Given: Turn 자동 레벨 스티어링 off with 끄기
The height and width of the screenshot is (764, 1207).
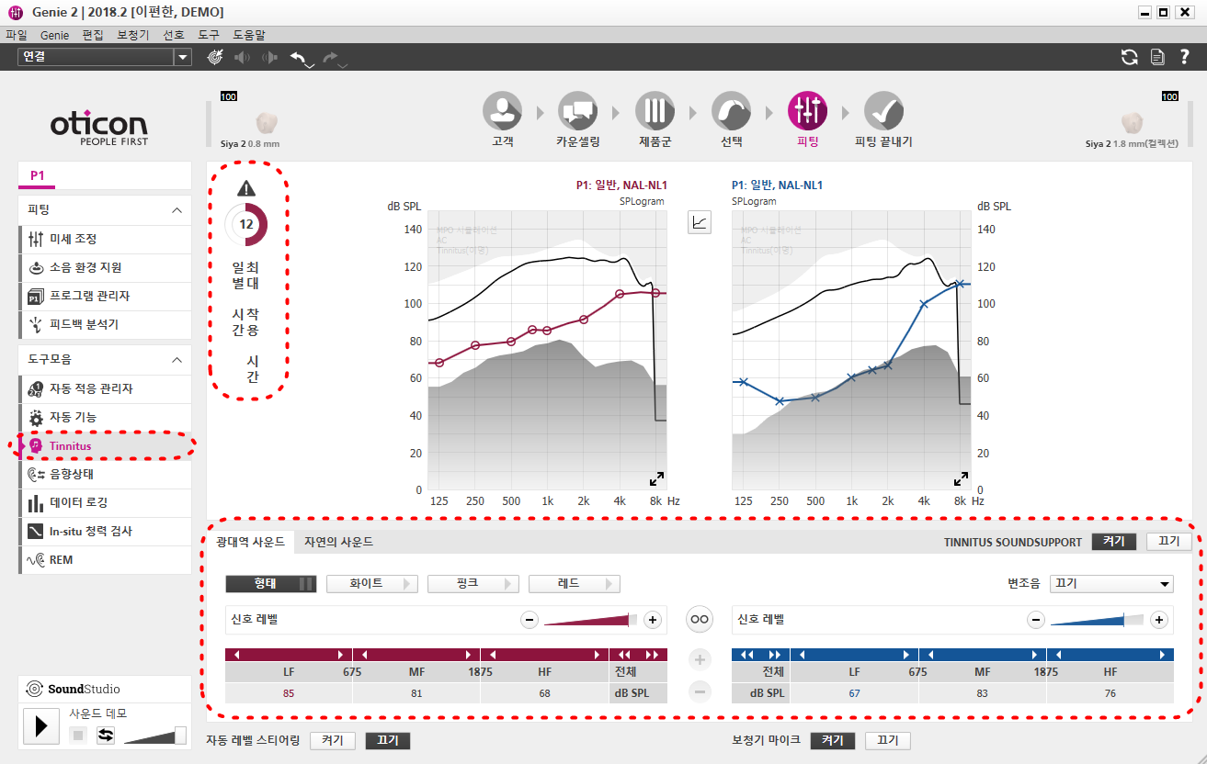Looking at the screenshot, I should point(388,741).
